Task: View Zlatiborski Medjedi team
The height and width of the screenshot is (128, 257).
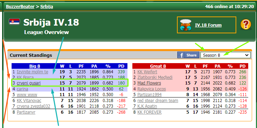Action: (155, 78)
